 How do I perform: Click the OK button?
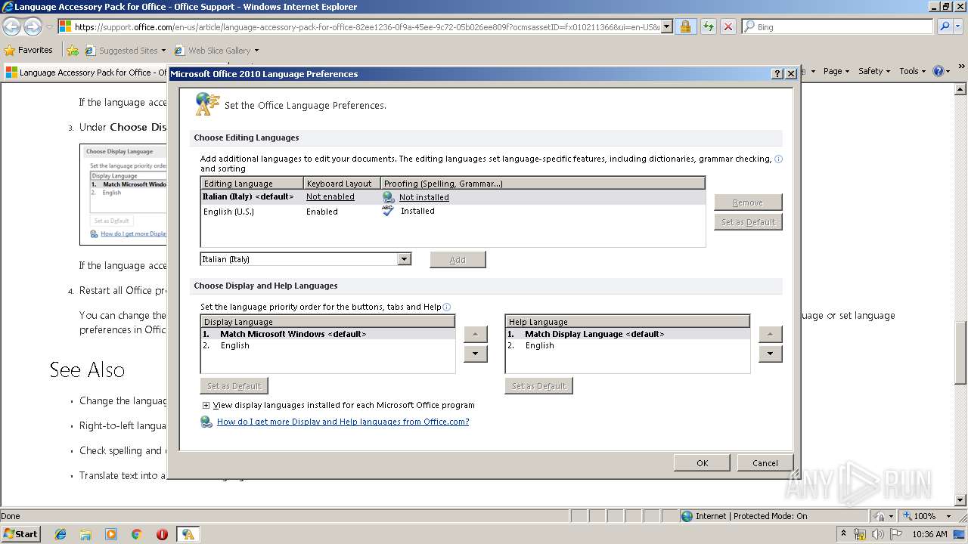click(702, 462)
